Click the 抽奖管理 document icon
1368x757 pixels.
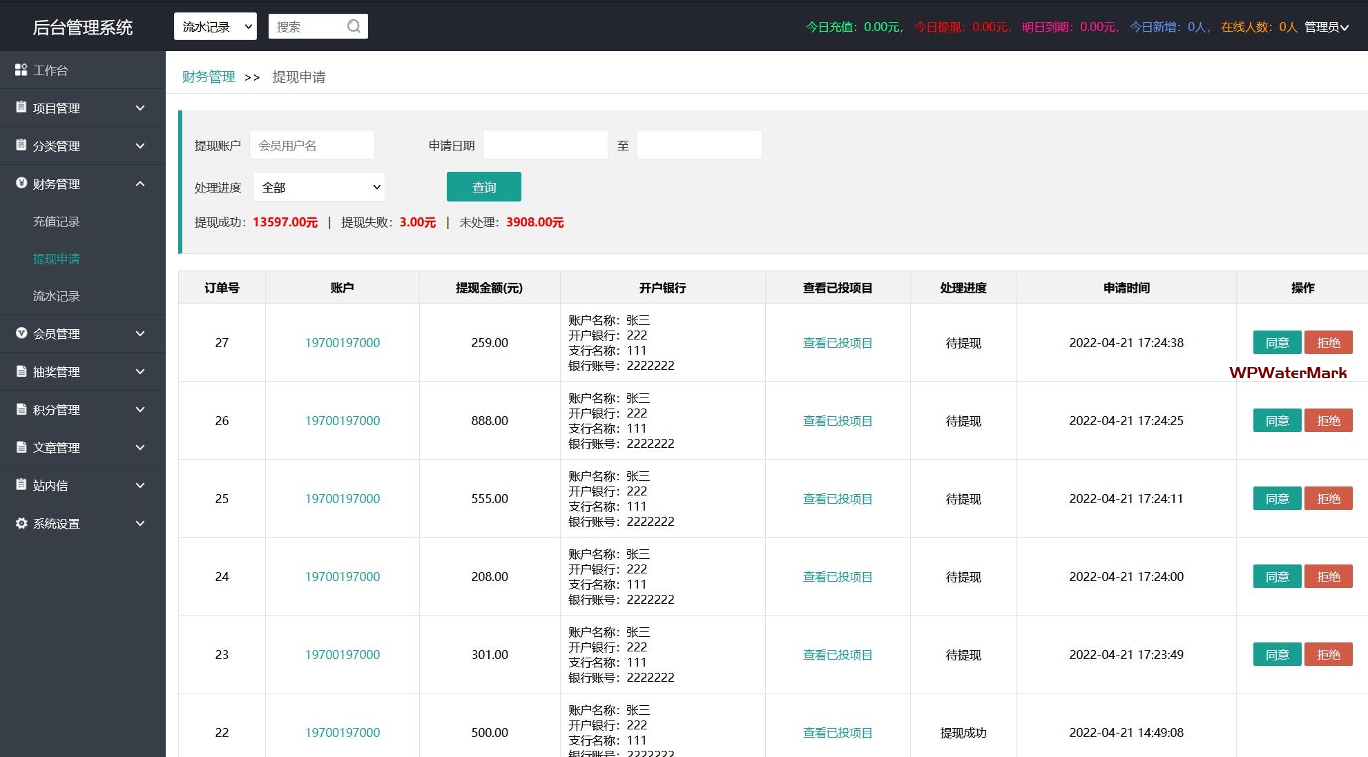click(21, 371)
